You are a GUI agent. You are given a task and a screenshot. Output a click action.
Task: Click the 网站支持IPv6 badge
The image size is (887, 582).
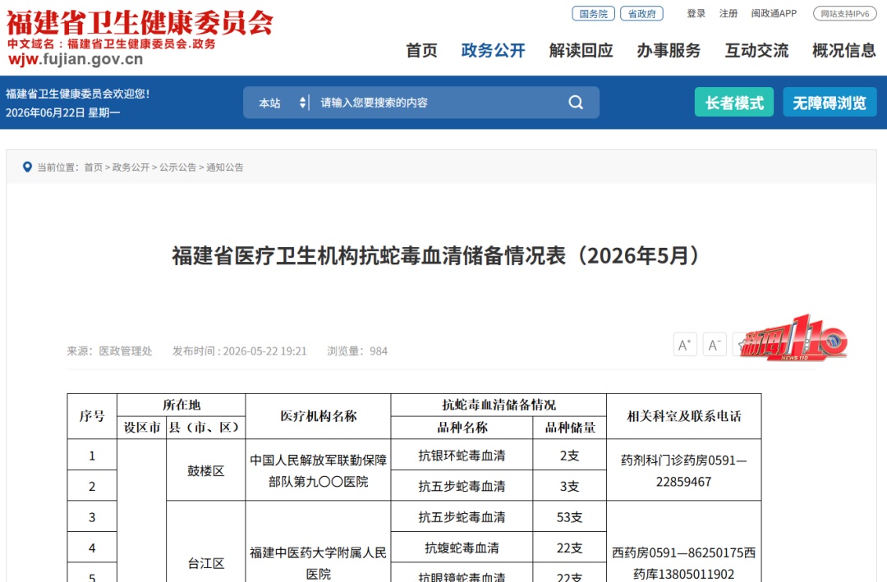[x=844, y=14]
